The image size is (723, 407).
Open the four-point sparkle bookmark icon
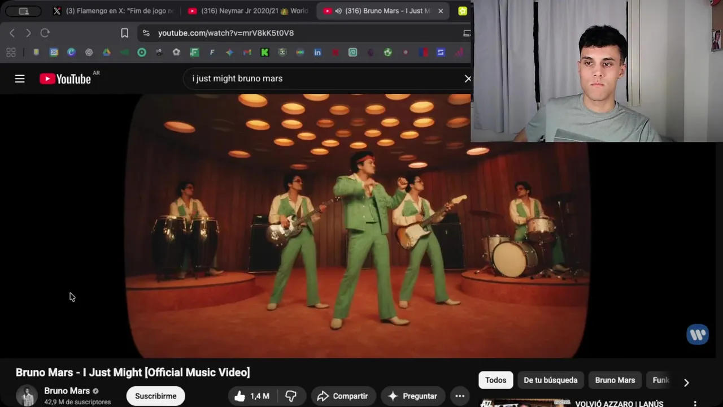229,53
